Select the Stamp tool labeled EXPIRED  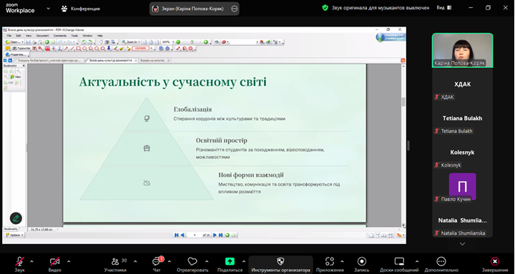click(140, 49)
